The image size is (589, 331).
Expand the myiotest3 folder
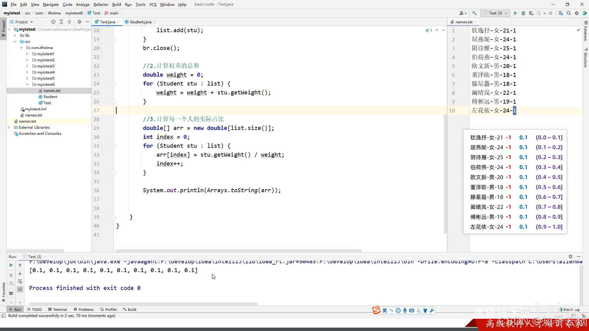click(x=27, y=66)
